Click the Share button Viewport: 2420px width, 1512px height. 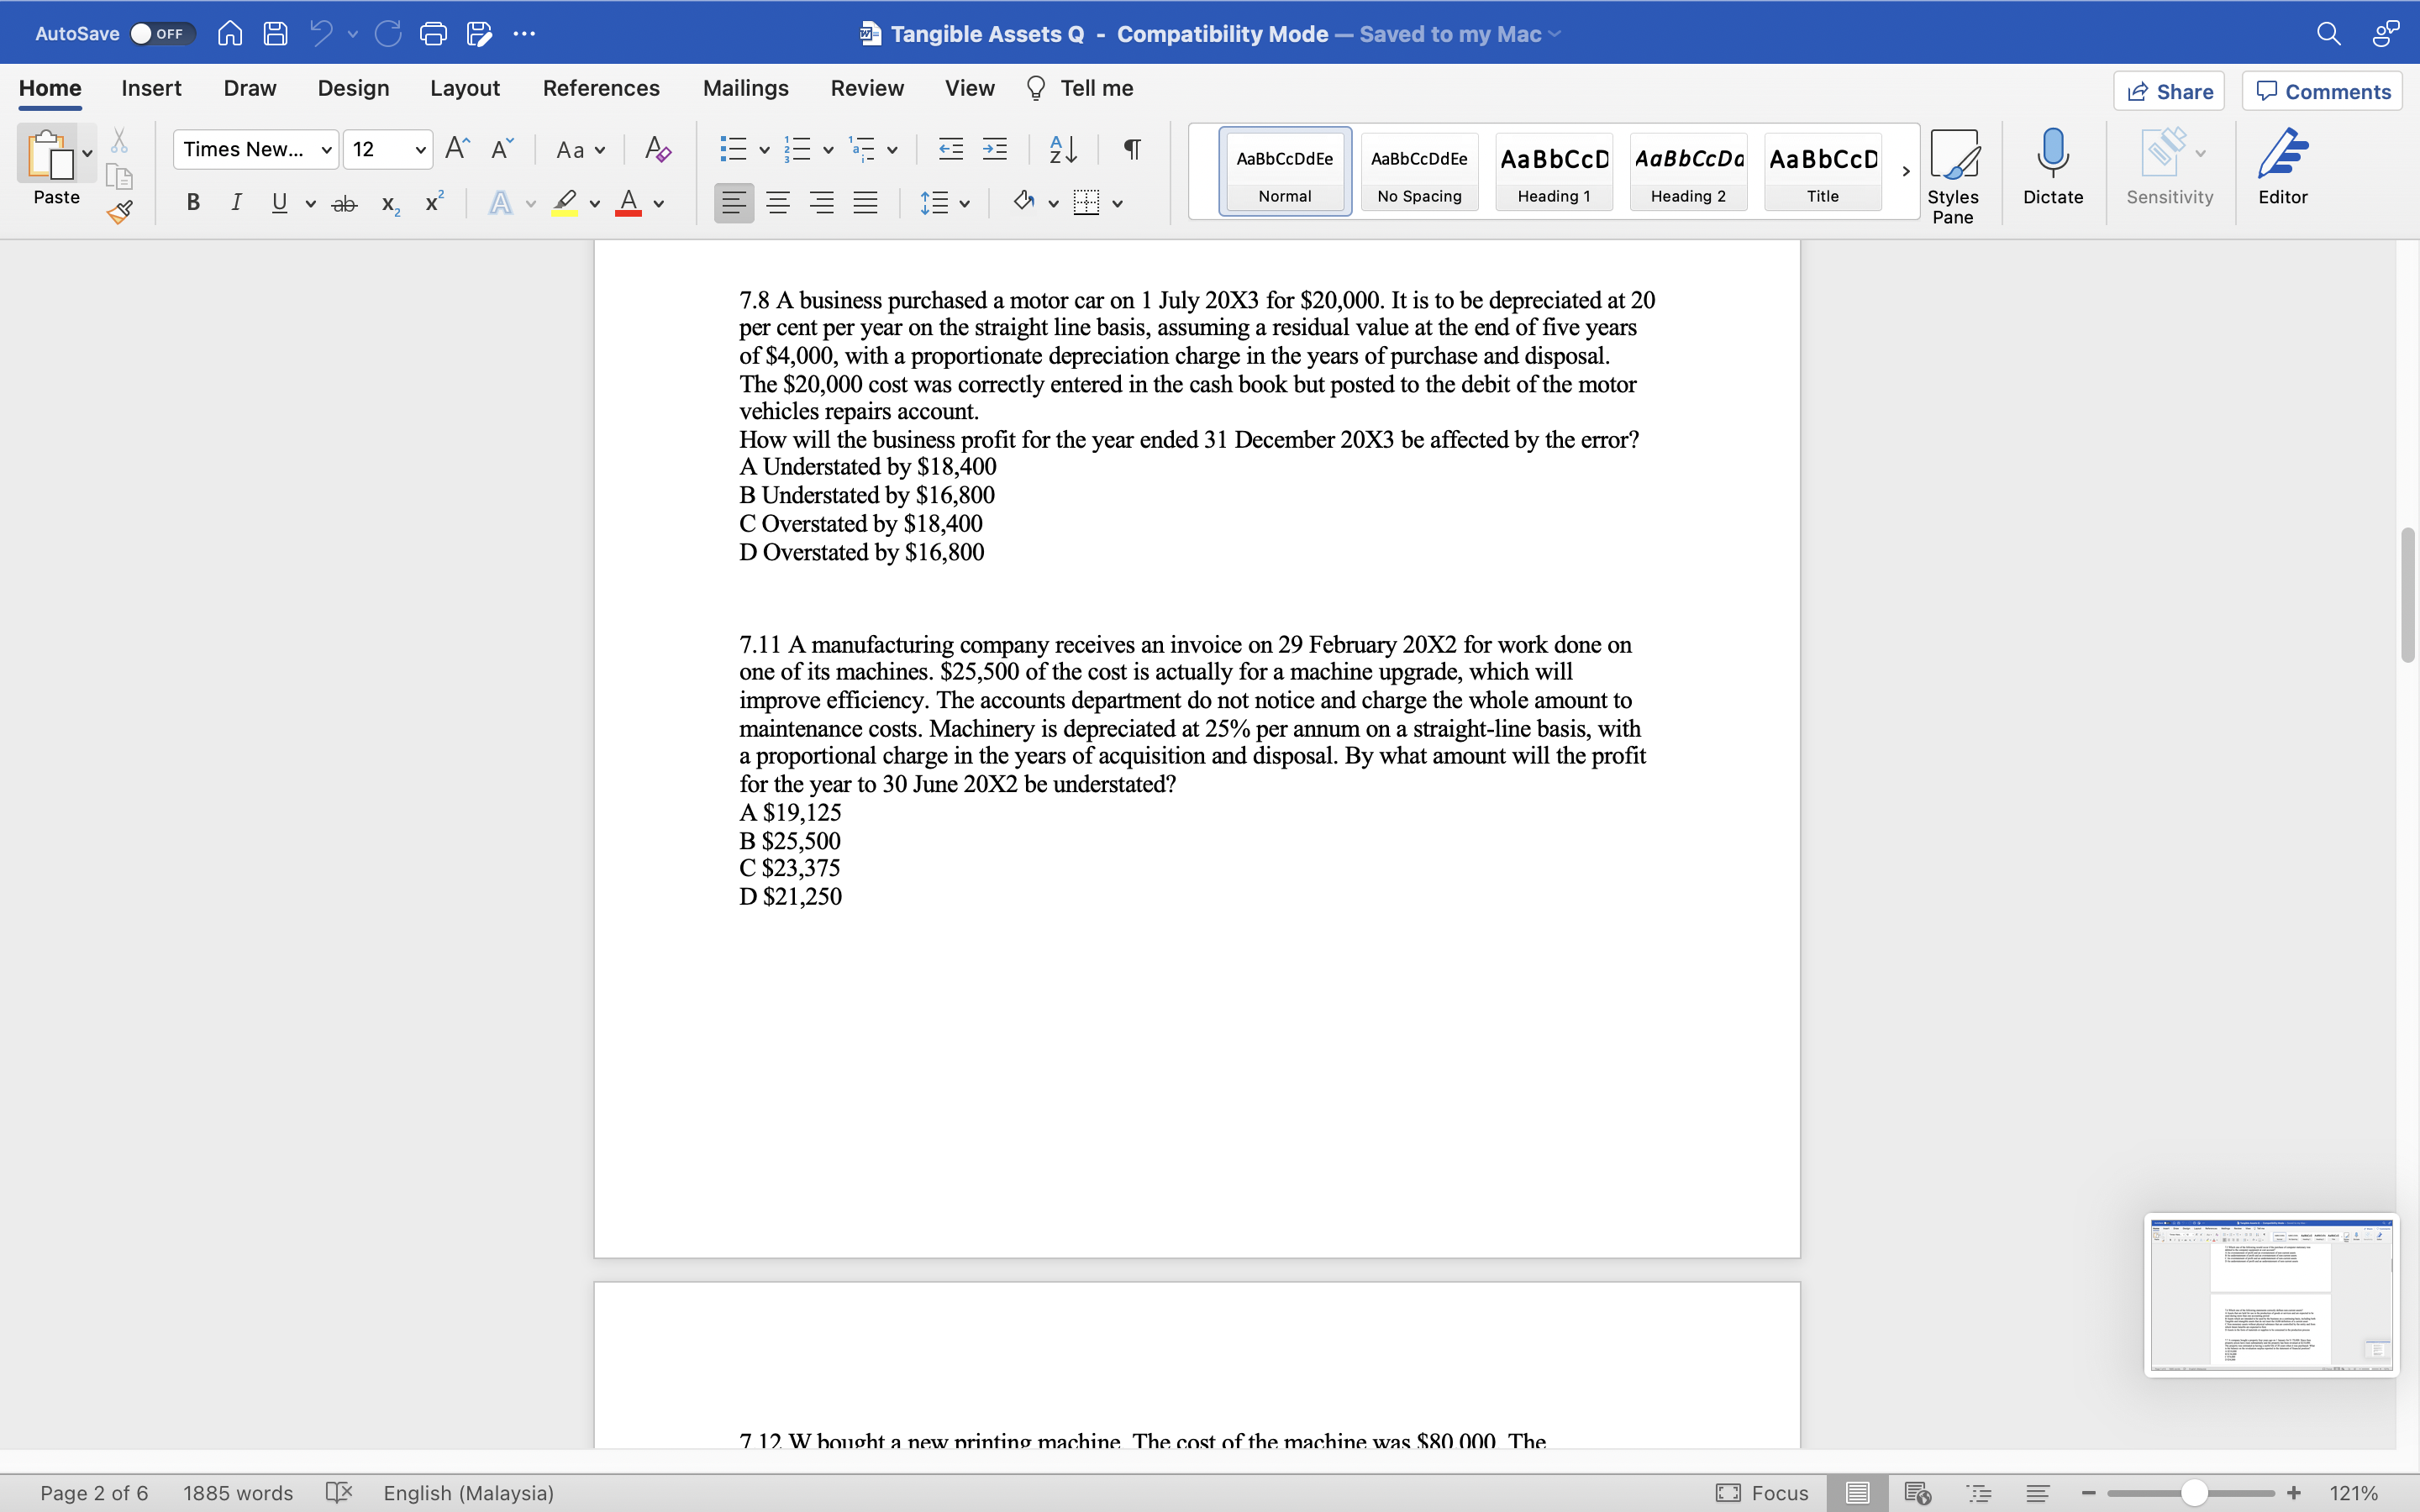pyautogui.click(x=2169, y=92)
